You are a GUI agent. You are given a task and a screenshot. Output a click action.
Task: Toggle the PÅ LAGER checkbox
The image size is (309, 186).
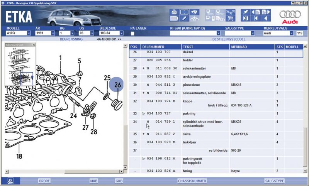click(x=132, y=33)
